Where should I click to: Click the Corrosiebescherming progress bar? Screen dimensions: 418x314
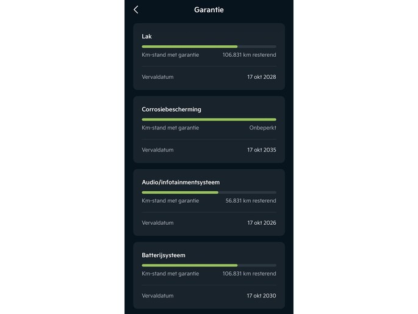pos(209,119)
